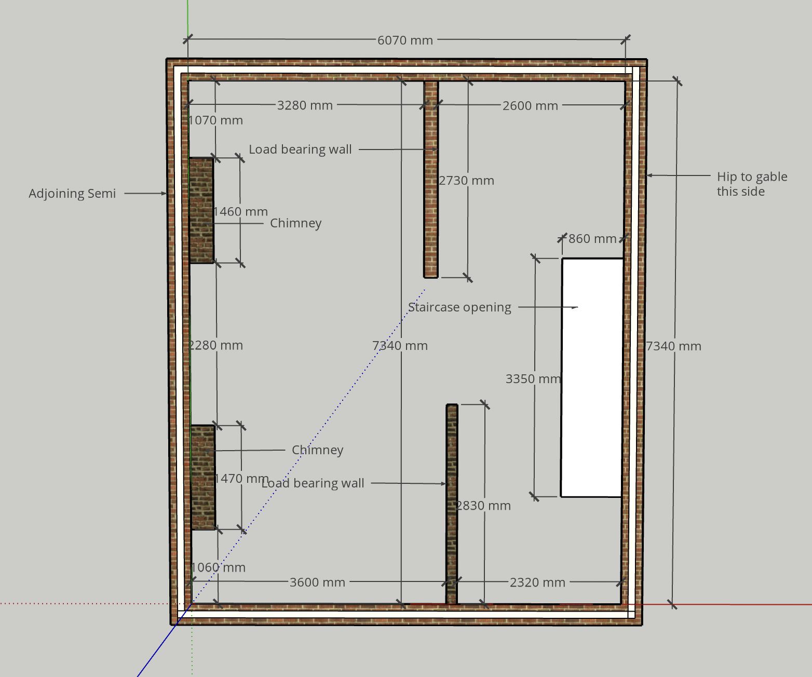
Task: Select the 3350 mm staircase dimension
Action: coord(533,378)
